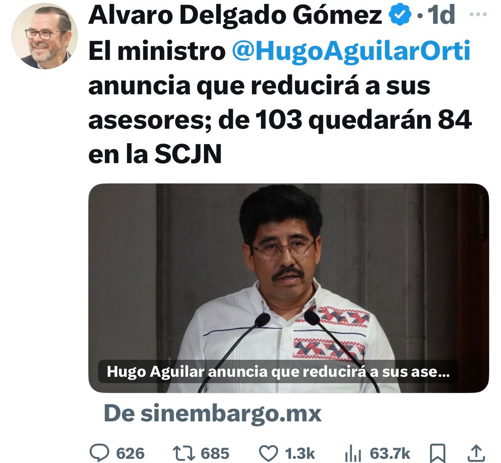Click the 1.3k likes count
501x463 pixels.
pyautogui.click(x=300, y=453)
